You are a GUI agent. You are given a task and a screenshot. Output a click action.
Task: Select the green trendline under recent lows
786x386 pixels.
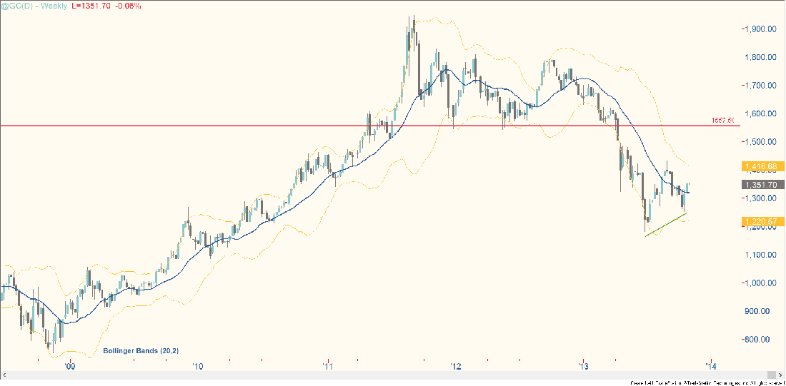tap(666, 224)
